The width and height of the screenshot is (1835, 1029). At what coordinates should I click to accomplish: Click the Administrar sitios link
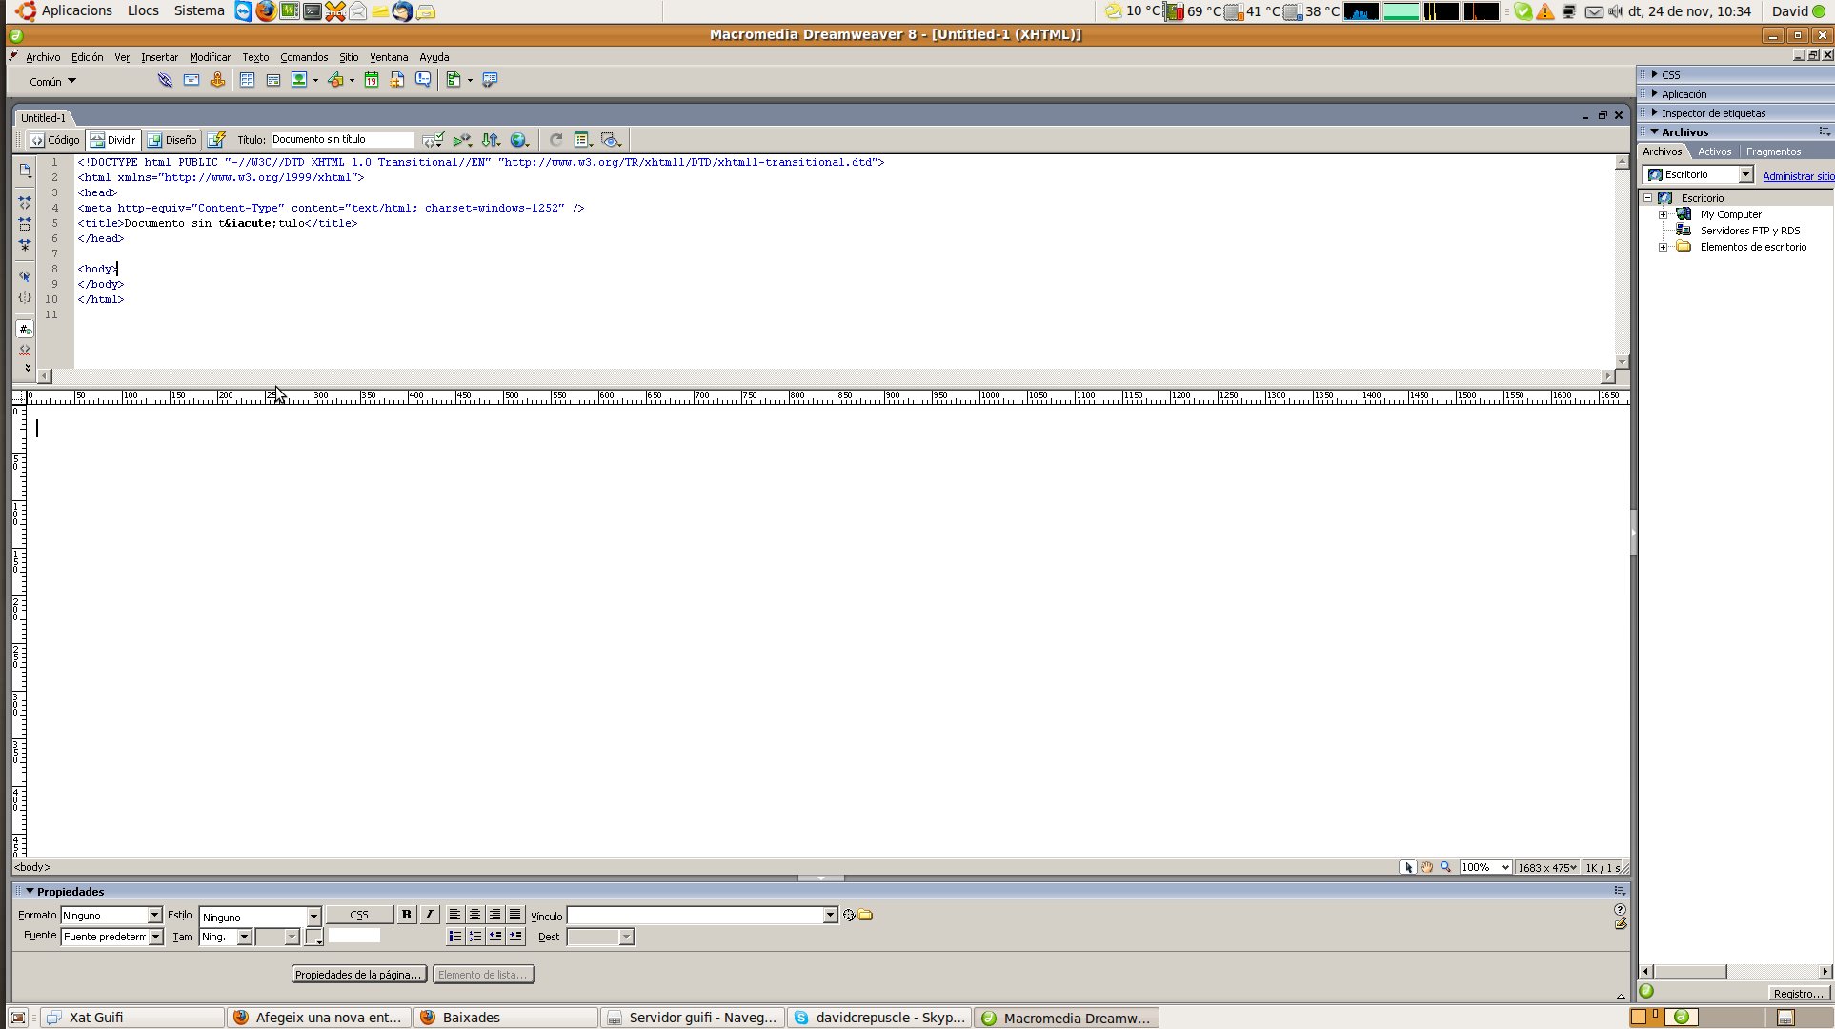pyautogui.click(x=1797, y=176)
